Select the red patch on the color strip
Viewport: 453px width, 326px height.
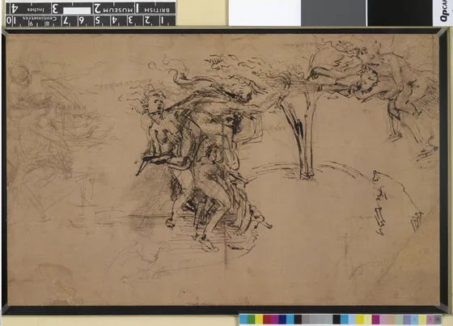pos(267,320)
